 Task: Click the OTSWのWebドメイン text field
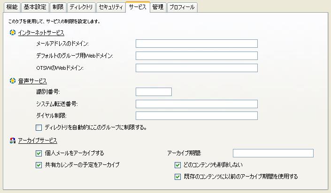[197, 68]
